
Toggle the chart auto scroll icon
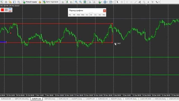click(x=90, y=2)
